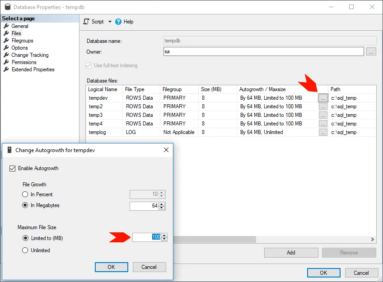This screenshot has height=282, width=383.
Task: Select the Filegroups page icon
Action: [x=6, y=41]
